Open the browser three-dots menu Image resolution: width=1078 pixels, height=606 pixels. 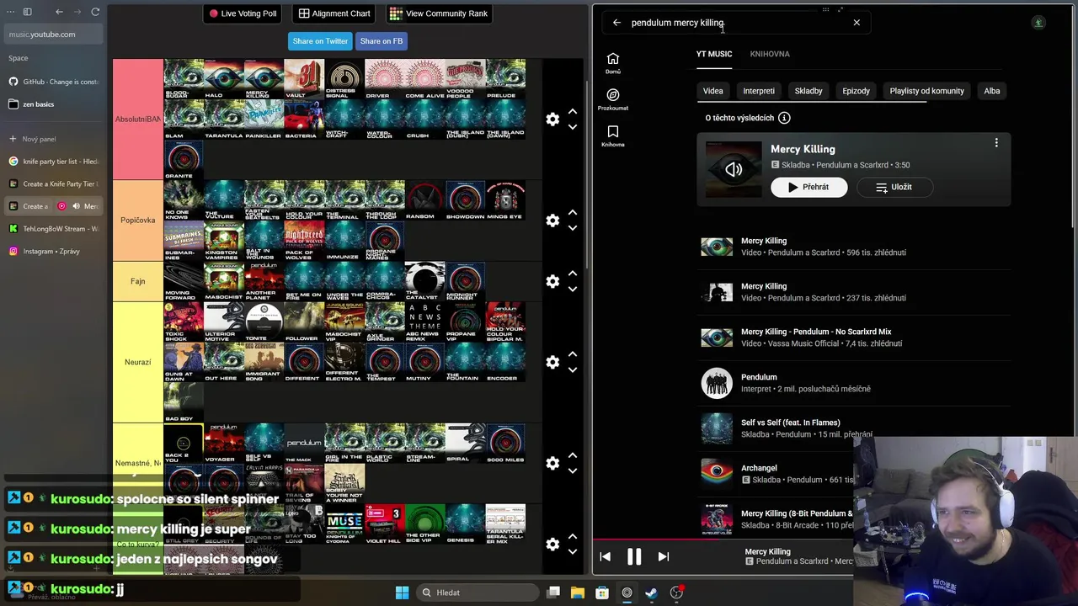11,12
